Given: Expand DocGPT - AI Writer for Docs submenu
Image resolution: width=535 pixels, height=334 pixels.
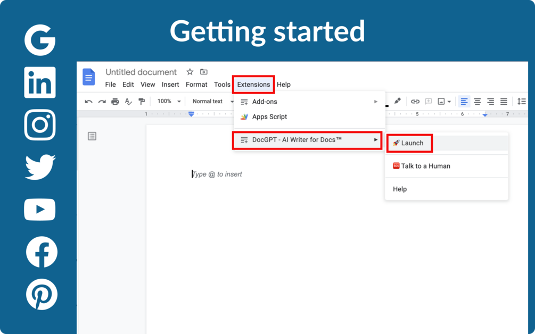Looking at the screenshot, I should point(307,140).
